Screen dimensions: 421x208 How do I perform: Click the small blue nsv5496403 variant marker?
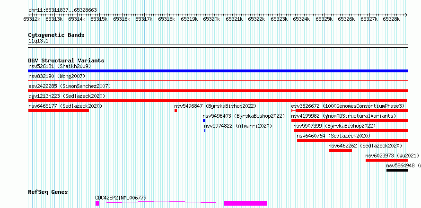tap(204, 121)
